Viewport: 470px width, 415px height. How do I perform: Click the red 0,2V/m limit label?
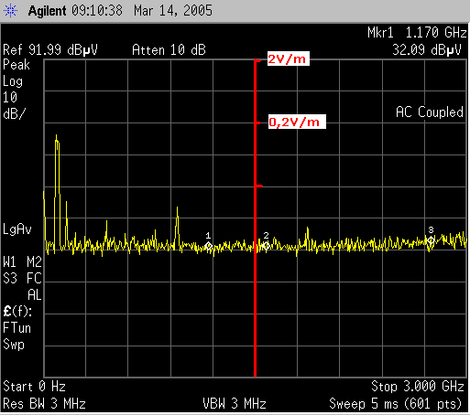pyautogui.click(x=297, y=122)
